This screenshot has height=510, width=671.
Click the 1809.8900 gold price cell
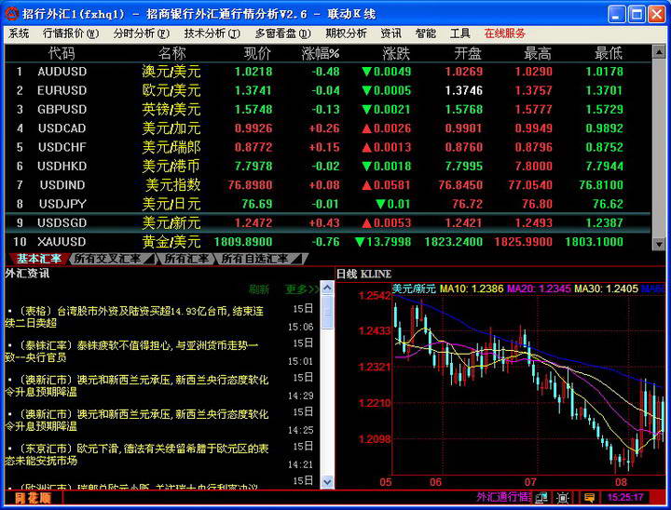[x=243, y=242]
